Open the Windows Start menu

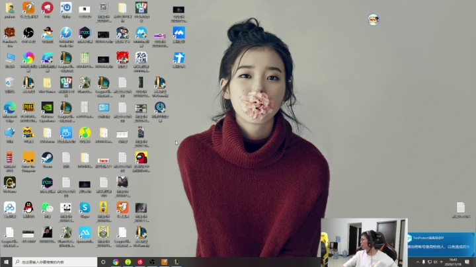pos(6,262)
